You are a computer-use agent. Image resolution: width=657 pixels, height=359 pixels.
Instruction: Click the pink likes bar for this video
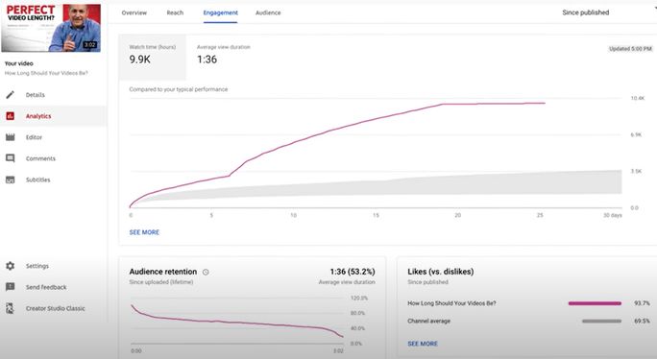click(595, 303)
